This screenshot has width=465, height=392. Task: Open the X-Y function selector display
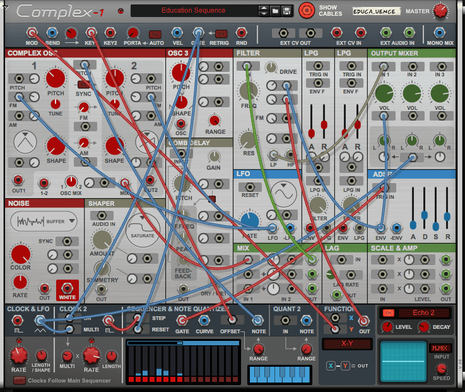346,344
